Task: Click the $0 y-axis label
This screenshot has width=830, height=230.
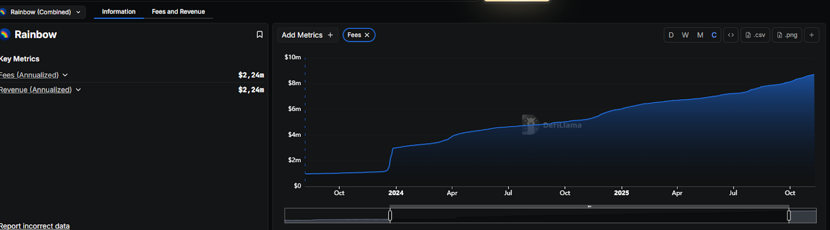Action: tap(297, 186)
